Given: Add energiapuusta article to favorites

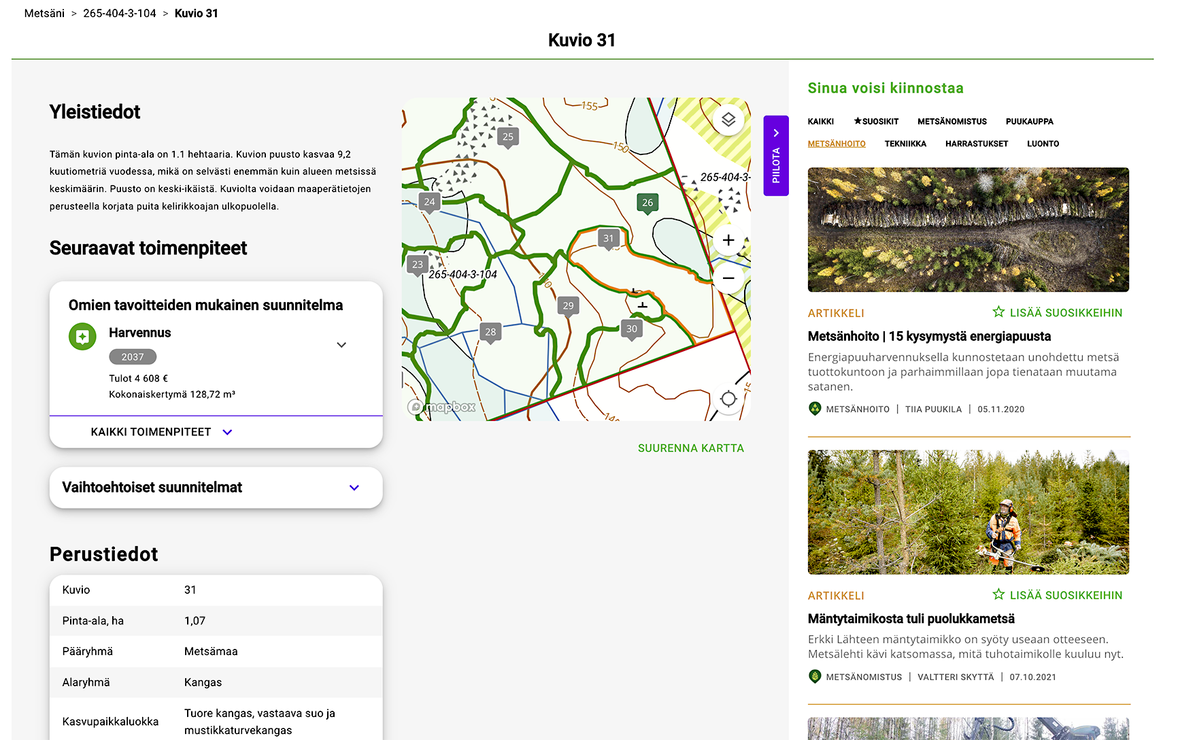Looking at the screenshot, I should click(x=1057, y=313).
